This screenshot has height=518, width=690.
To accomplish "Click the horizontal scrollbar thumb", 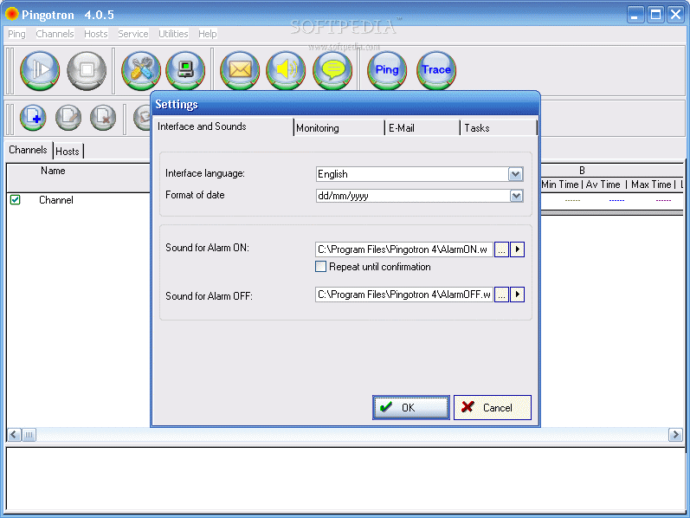I will 29,435.
